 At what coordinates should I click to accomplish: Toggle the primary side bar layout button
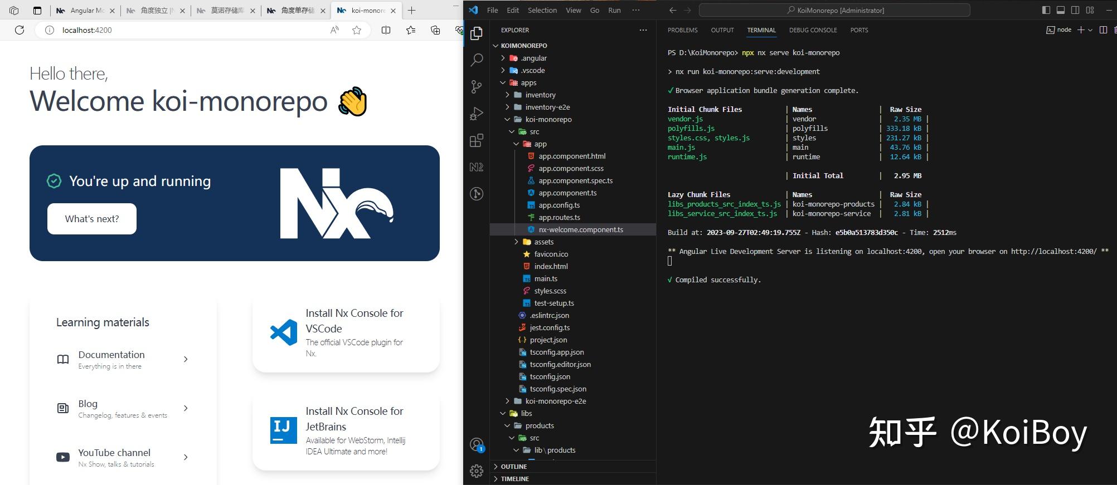(x=1046, y=10)
